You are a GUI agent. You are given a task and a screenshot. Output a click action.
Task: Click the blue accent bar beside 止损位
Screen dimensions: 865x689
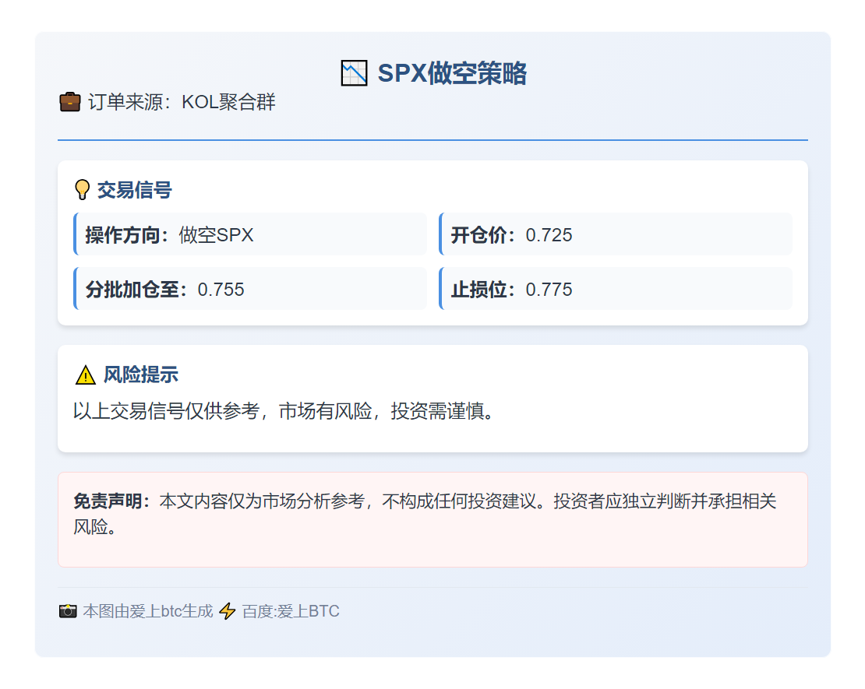pos(440,289)
